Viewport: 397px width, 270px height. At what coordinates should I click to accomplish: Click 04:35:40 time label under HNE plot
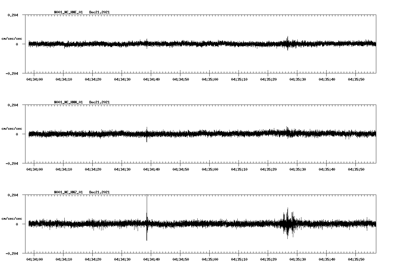(x=327, y=79)
